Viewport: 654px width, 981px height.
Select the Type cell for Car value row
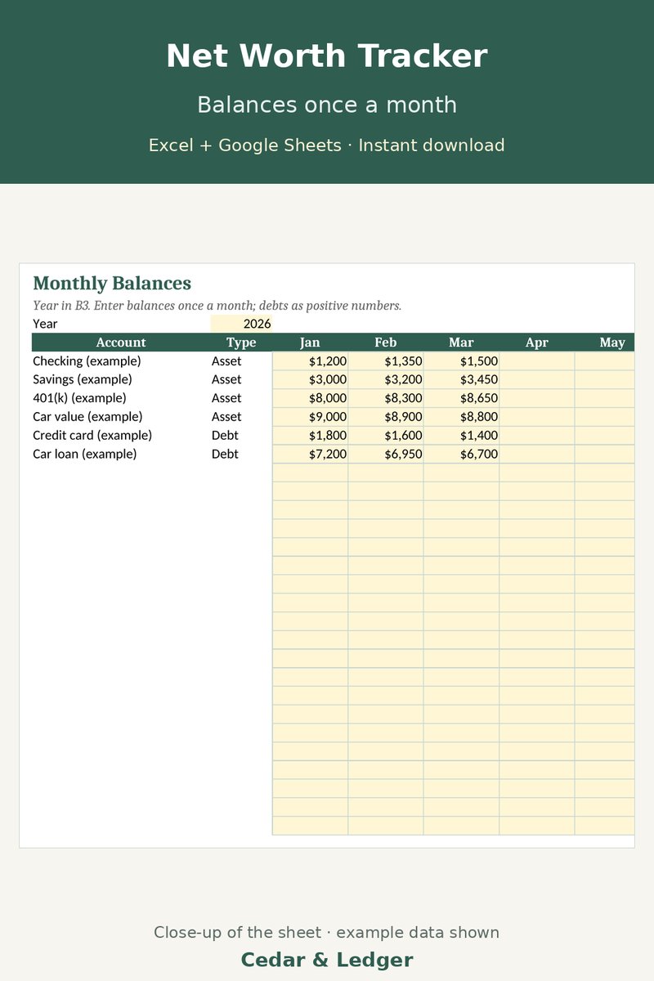point(241,416)
